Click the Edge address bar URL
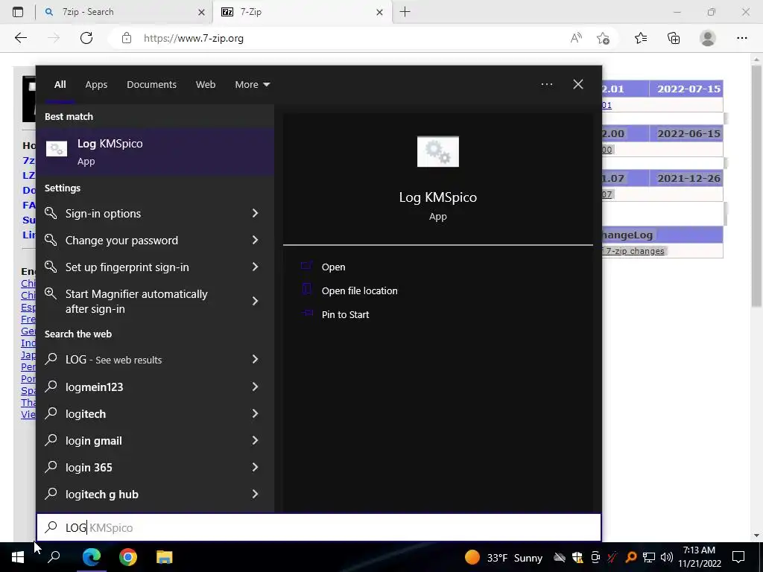The width and height of the screenshot is (763, 572). click(x=193, y=39)
